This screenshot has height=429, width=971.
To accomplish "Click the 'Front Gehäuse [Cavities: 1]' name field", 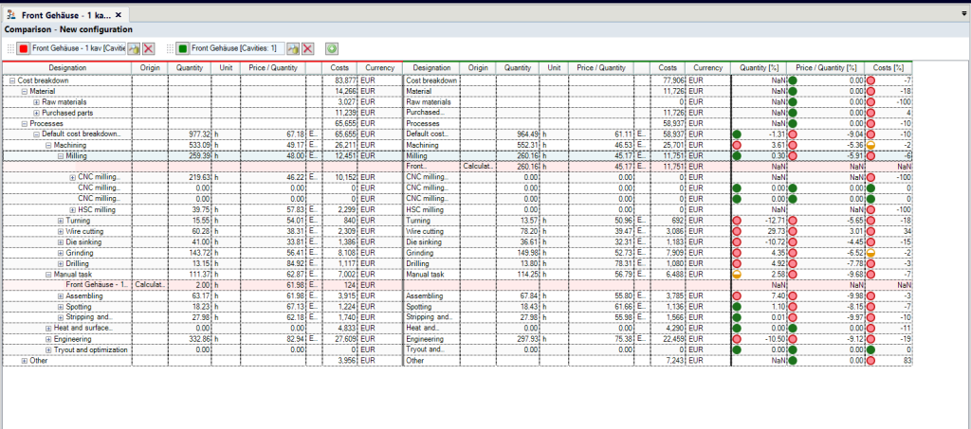I will 238,48.
